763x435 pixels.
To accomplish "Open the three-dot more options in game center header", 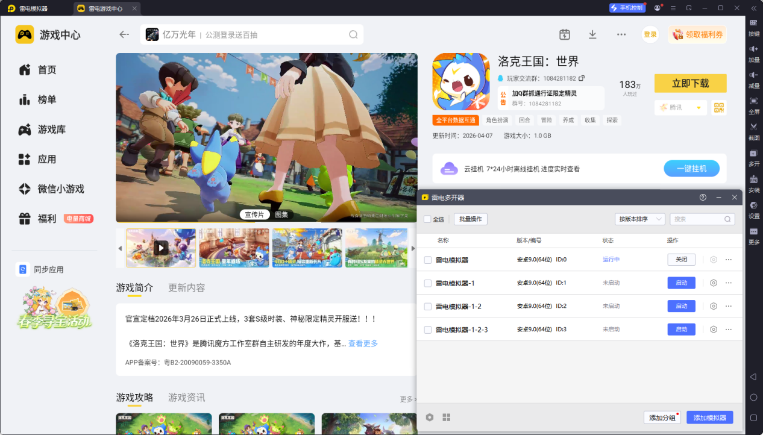I will 621,34.
